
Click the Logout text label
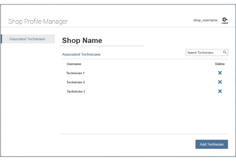[x=225, y=23]
